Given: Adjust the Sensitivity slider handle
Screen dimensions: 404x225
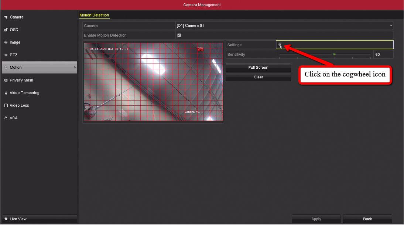Looking at the screenshot, I should (x=334, y=54).
